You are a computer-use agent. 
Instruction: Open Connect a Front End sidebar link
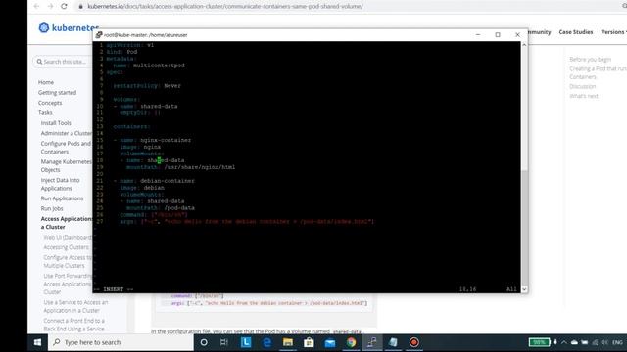[x=74, y=325]
